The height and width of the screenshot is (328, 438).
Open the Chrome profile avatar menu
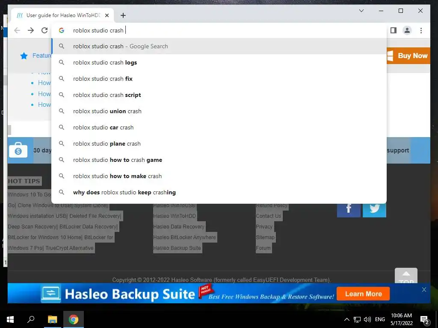pos(407,30)
